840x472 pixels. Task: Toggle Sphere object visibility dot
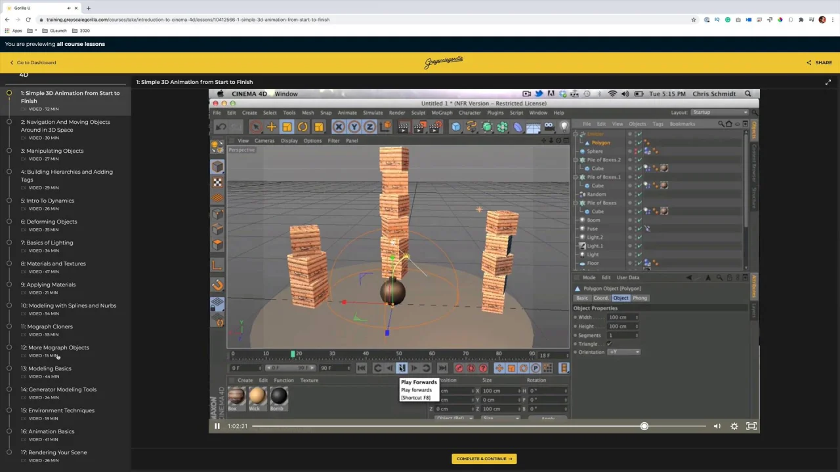[x=630, y=151]
